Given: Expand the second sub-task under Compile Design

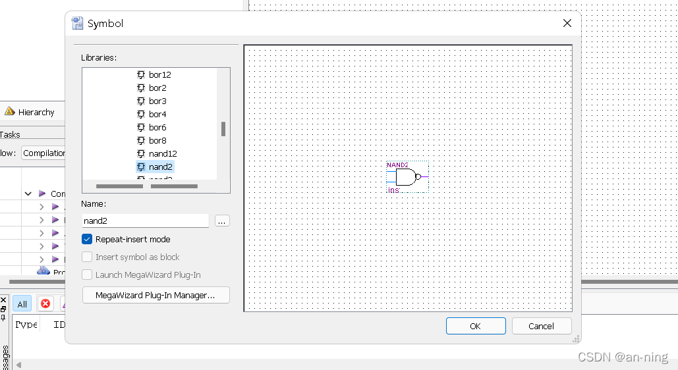Looking at the screenshot, I should pos(42,220).
